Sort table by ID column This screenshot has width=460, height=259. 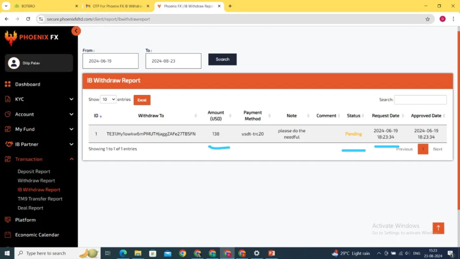pyautogui.click(x=97, y=116)
